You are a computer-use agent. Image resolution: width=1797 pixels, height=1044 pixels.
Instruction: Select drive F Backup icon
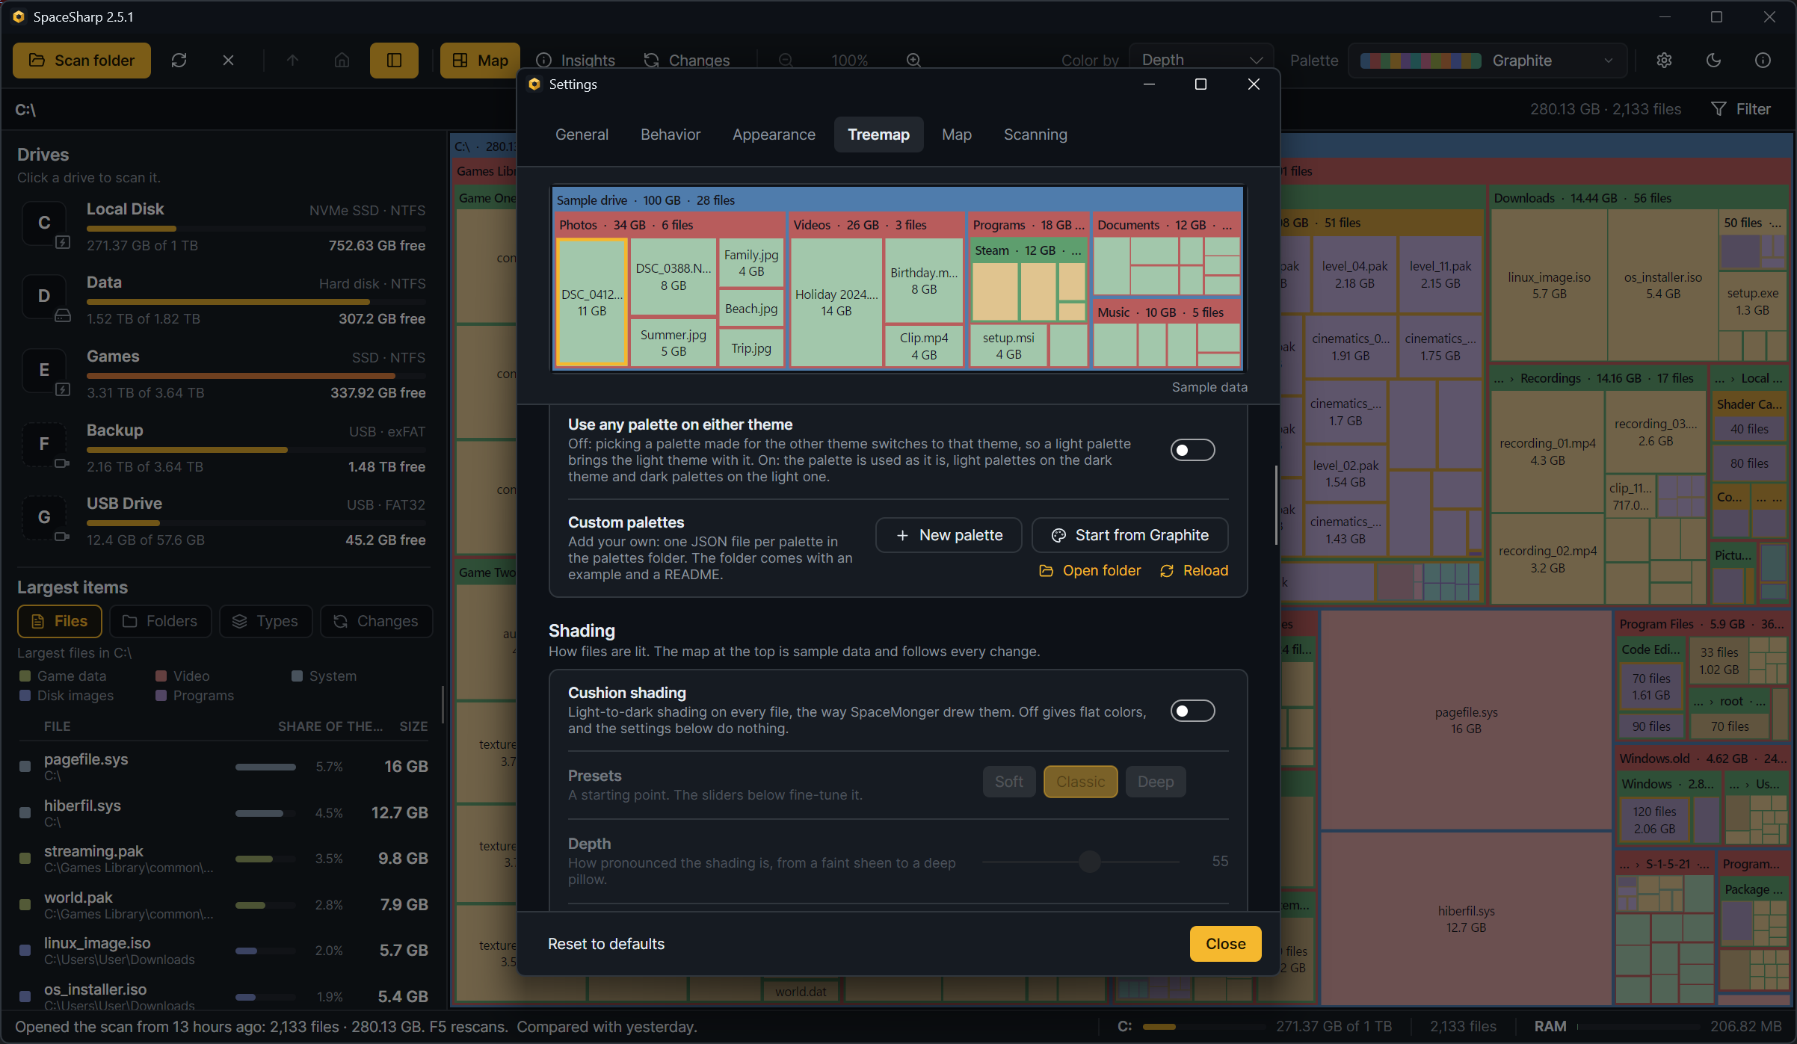[x=45, y=445]
